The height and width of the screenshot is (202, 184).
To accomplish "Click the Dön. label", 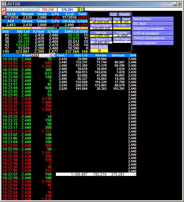I will [117, 19].
